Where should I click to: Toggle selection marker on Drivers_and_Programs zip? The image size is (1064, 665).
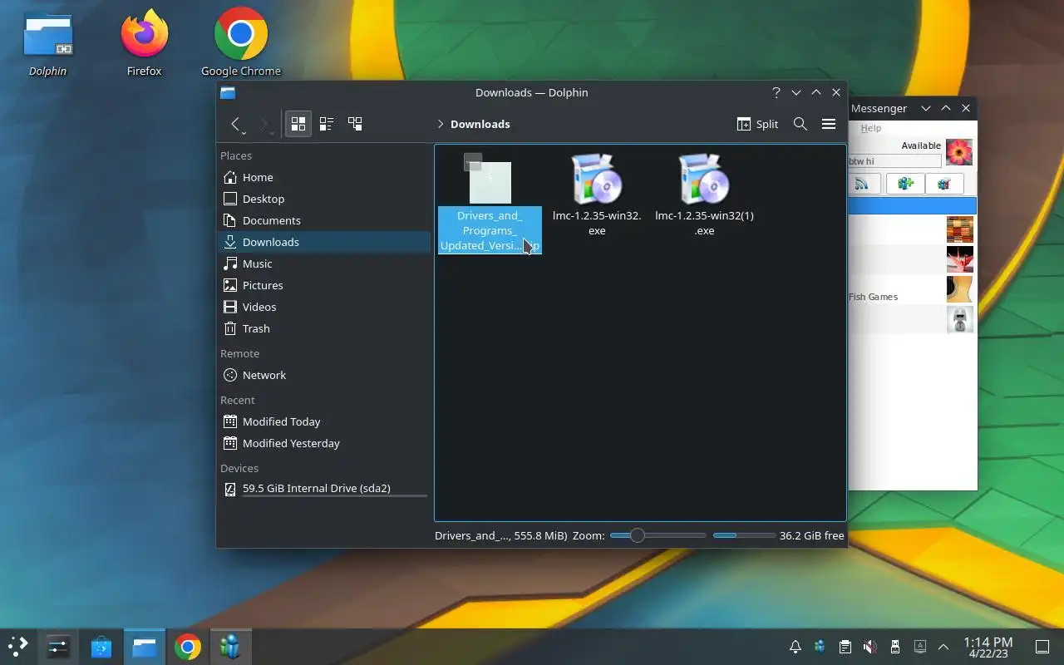(473, 161)
